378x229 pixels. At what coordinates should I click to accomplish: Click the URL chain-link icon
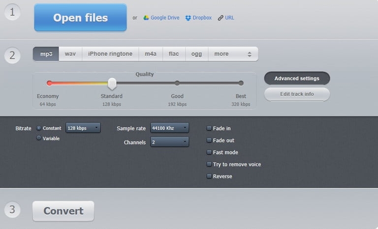220,18
